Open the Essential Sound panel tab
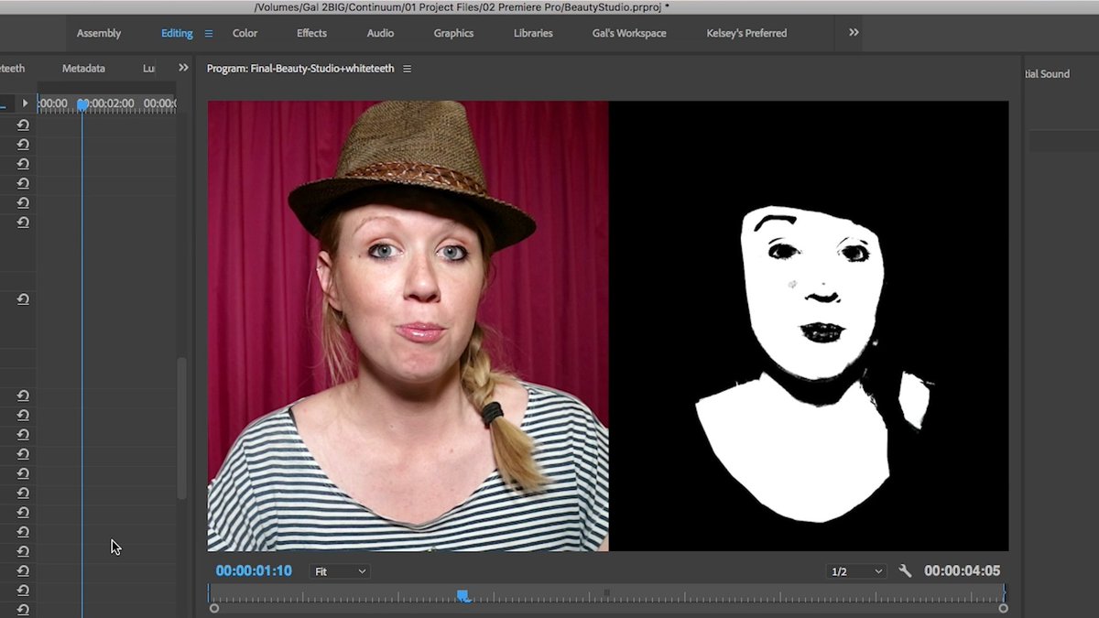The image size is (1099, 618). pos(1047,74)
